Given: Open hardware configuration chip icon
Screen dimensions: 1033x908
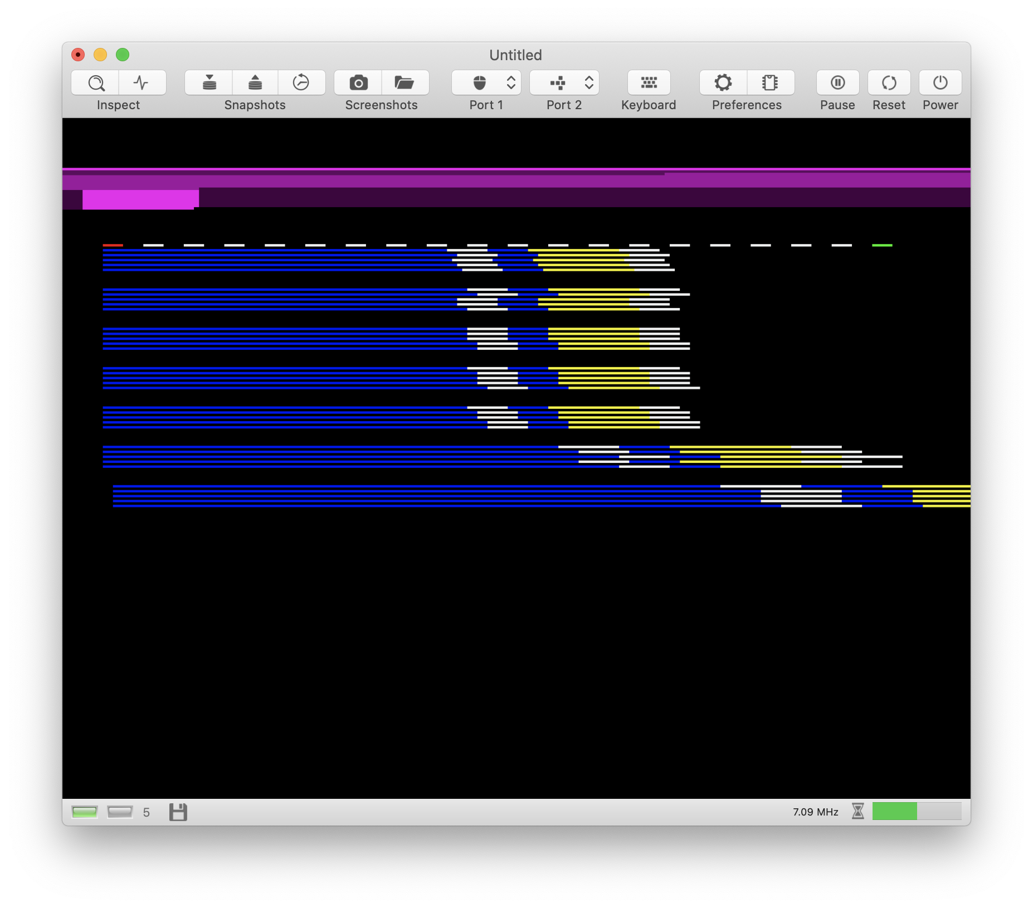Looking at the screenshot, I should click(x=770, y=82).
